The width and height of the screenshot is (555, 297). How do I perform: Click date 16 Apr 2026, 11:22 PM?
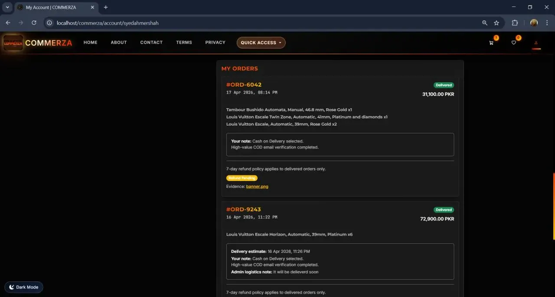point(251,217)
